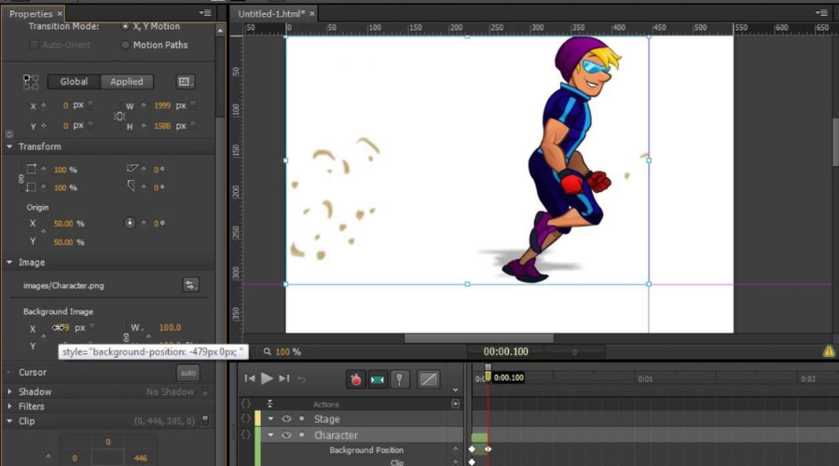The height and width of the screenshot is (466, 839).
Task: Click the yellow warning icon
Action: (829, 351)
